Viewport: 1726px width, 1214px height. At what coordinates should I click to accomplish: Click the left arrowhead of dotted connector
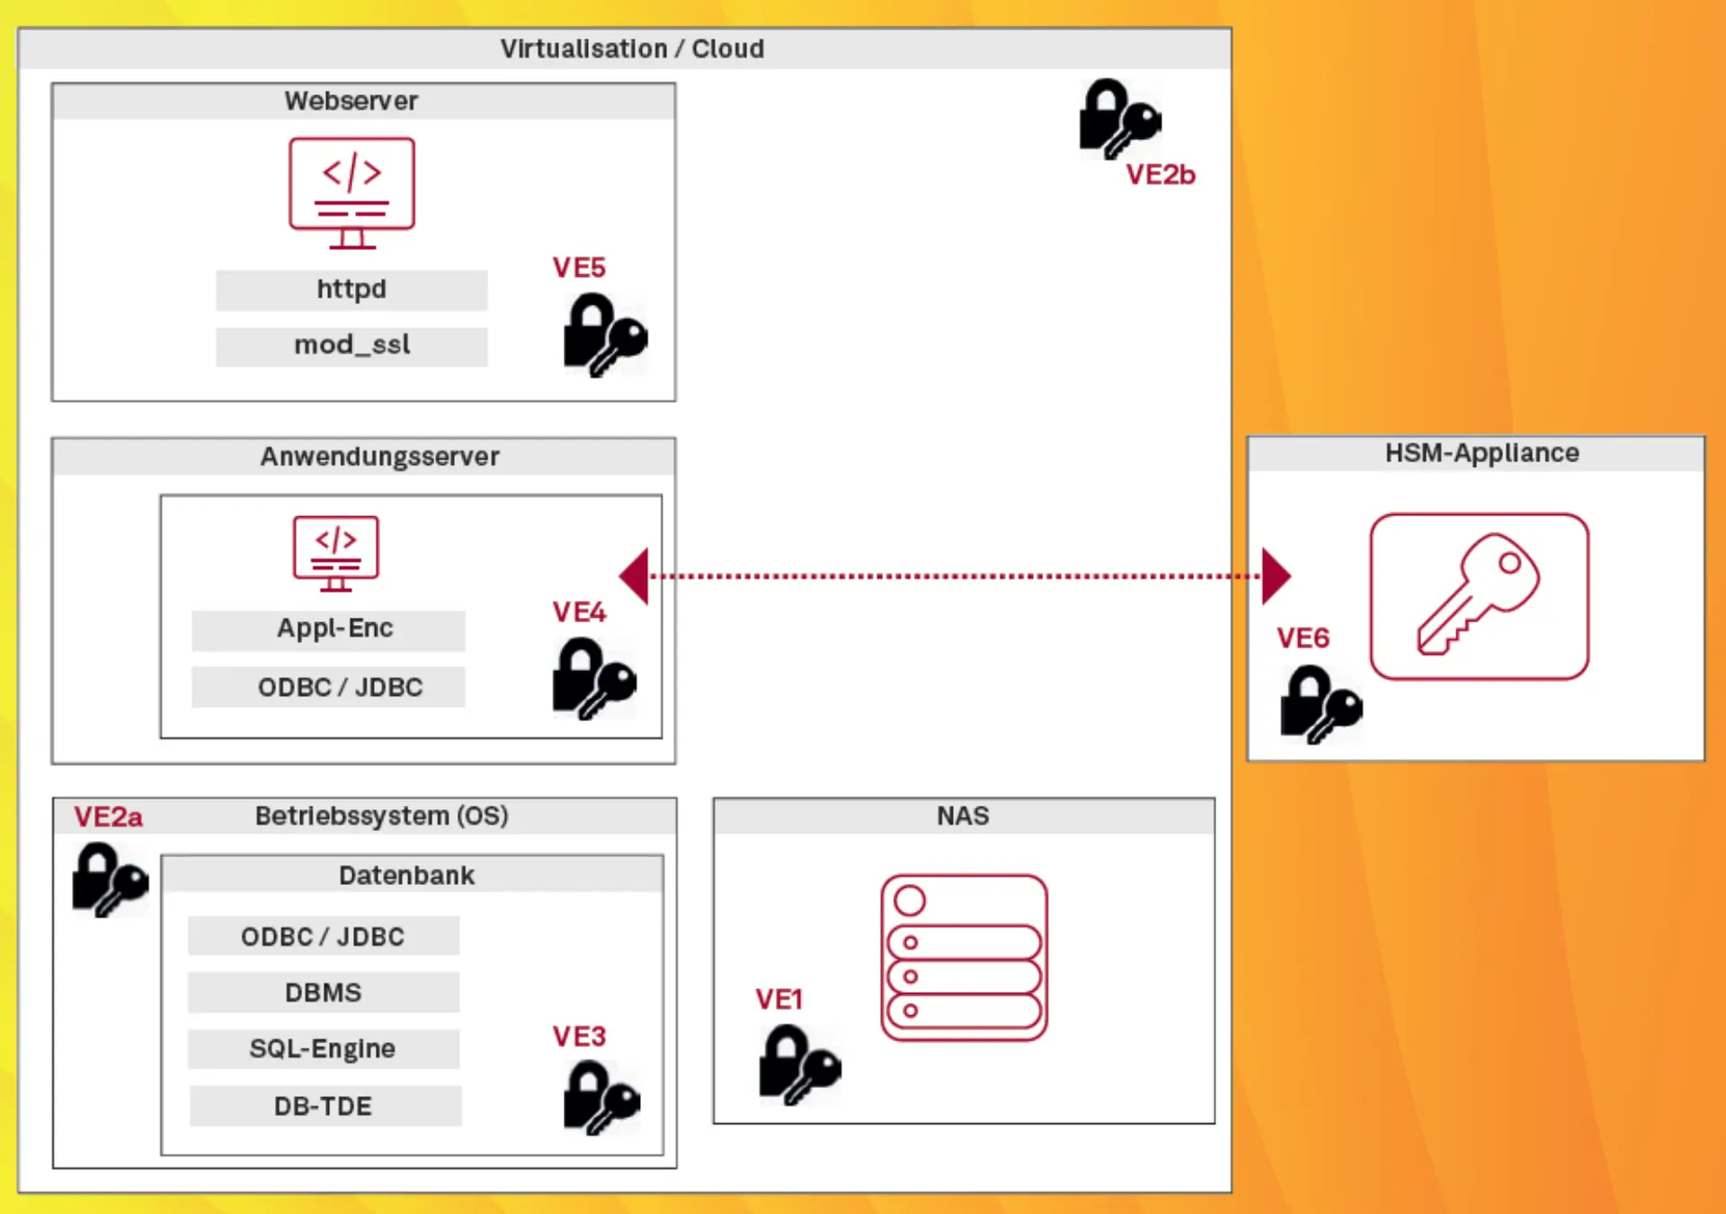tap(635, 576)
